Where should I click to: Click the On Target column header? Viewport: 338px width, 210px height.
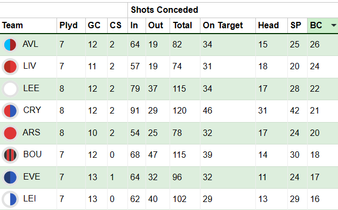pyautogui.click(x=223, y=26)
